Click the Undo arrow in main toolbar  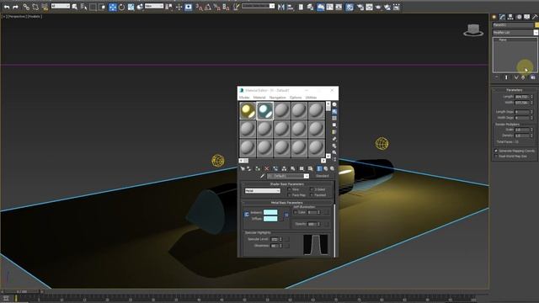coord(7,7)
